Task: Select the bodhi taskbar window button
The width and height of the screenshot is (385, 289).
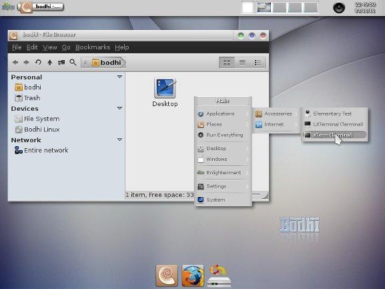Action: (41, 7)
